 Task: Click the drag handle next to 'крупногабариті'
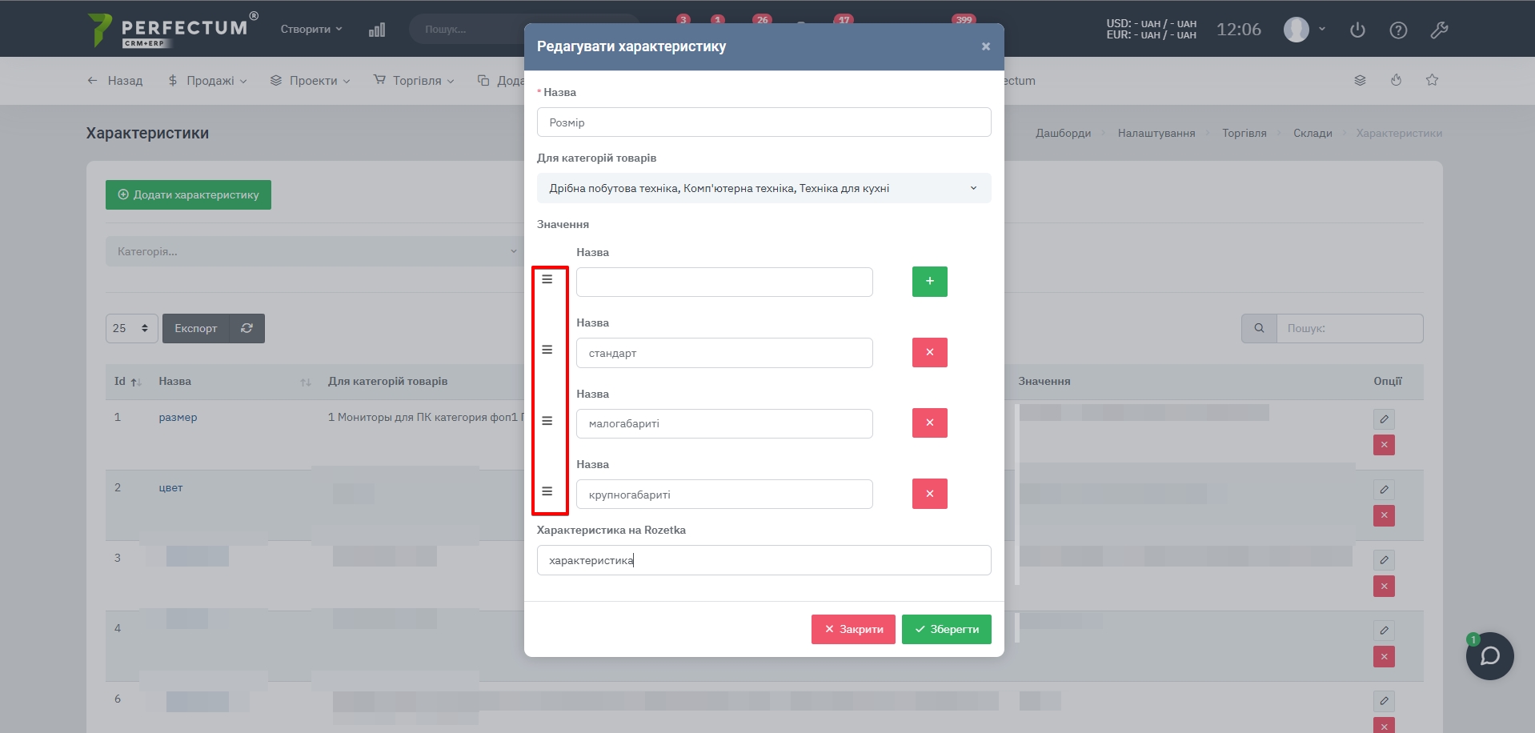coord(547,491)
